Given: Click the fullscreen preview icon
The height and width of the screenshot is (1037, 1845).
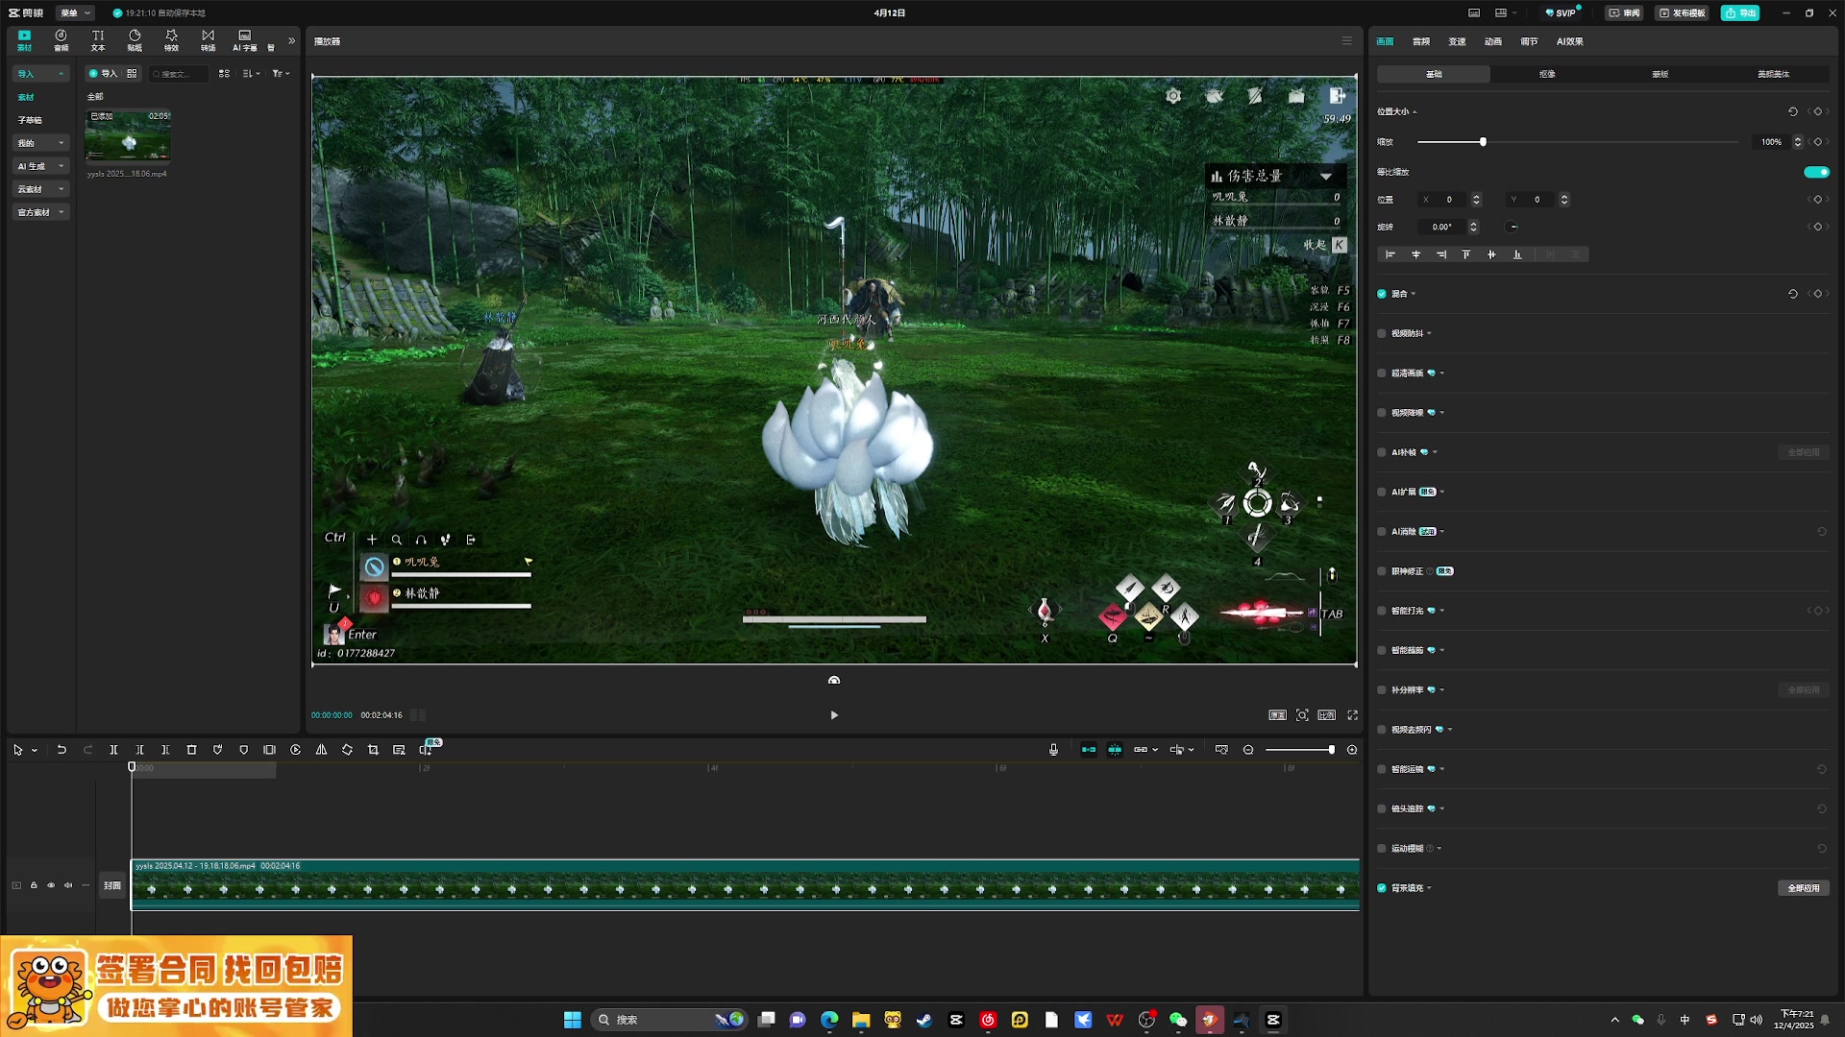Looking at the screenshot, I should [1352, 715].
